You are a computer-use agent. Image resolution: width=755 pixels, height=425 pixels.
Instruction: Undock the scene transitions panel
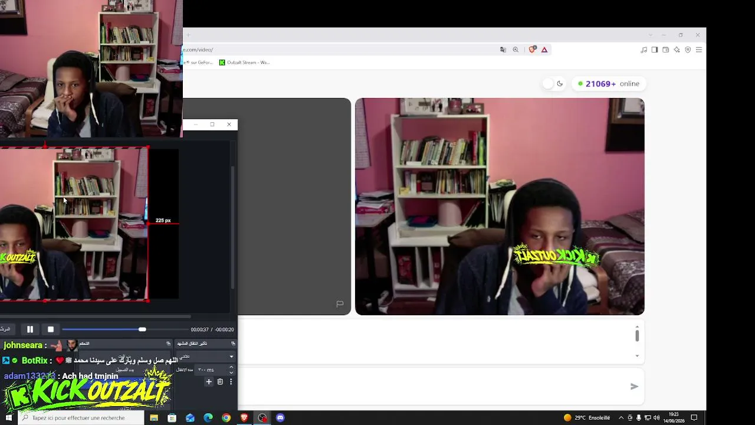click(233, 344)
